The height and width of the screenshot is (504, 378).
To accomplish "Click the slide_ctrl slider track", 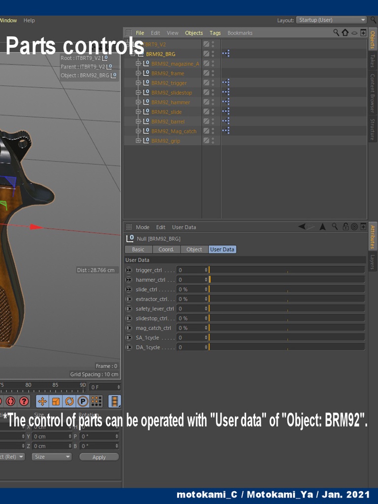I will tap(287, 289).
